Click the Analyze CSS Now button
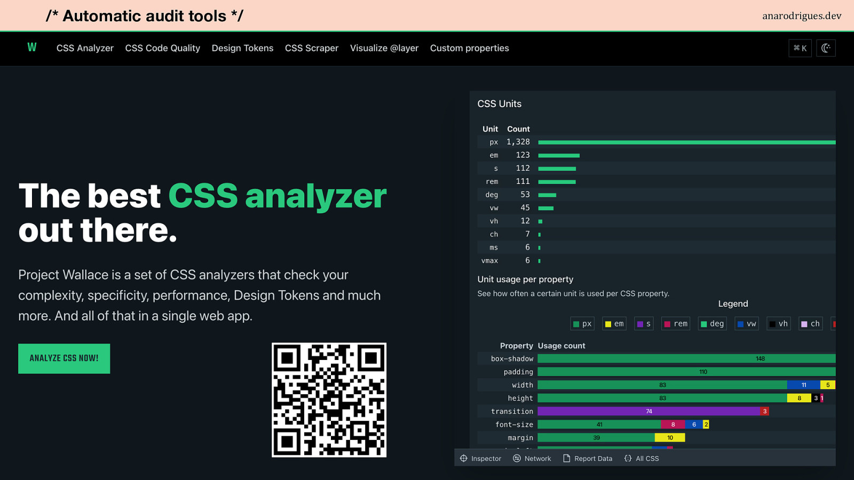This screenshot has height=480, width=854. pos(64,358)
